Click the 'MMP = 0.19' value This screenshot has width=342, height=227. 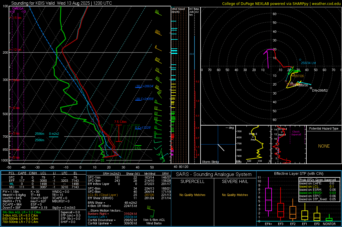point(39,208)
